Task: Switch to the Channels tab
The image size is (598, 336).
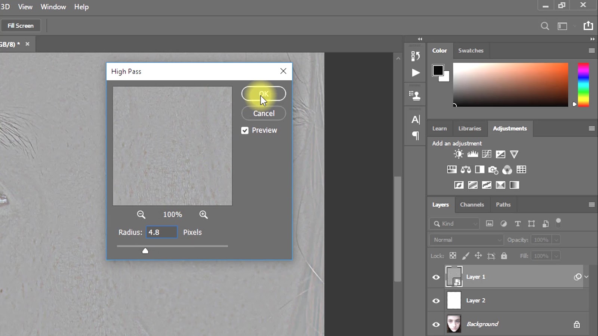Action: pyautogui.click(x=472, y=205)
